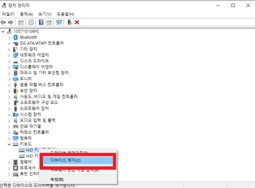The height and width of the screenshot is (188, 255).
Task: Select the second HID keyboard device icon
Action: [22, 156]
